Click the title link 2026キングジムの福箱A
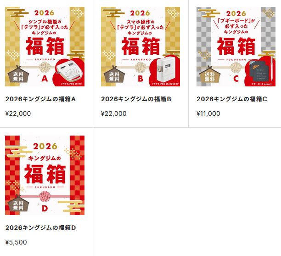The image size is (281, 256). (40, 99)
